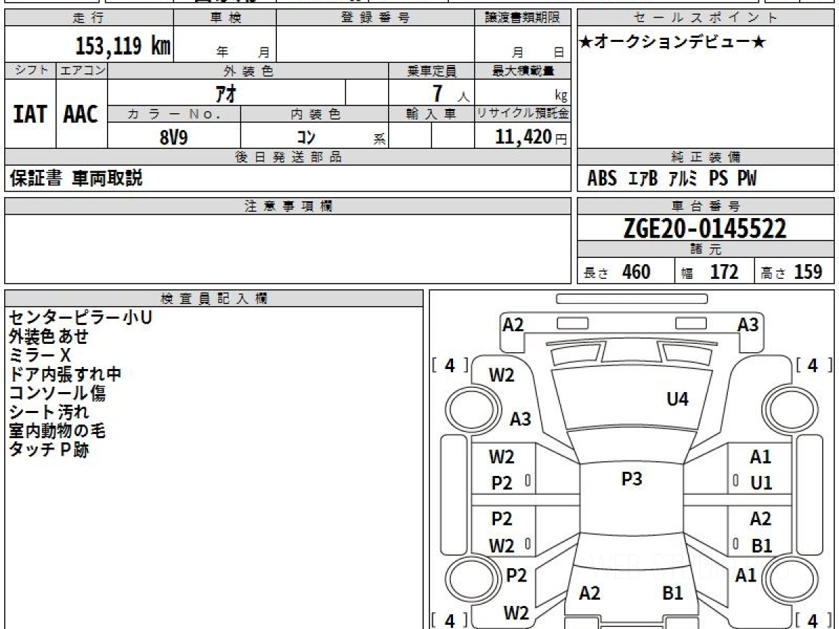This screenshot has height=629, width=839.
Task: Select the 登録番号 header cell
Action: 375,18
